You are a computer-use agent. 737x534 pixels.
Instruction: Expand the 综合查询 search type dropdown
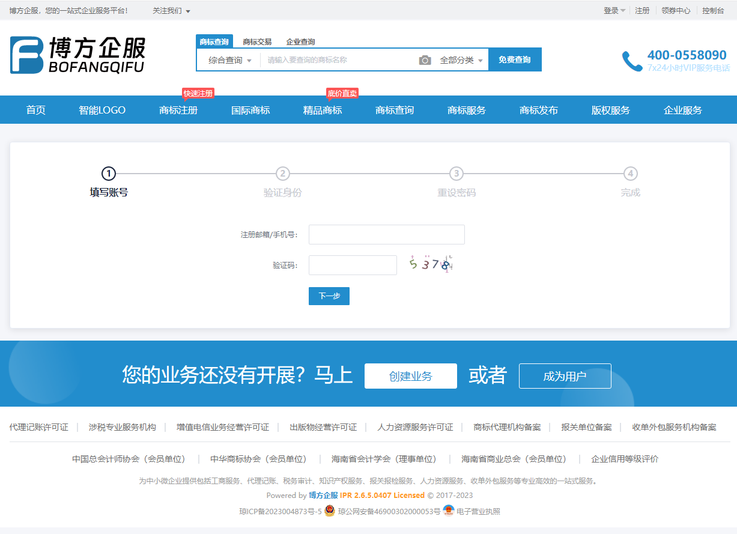pyautogui.click(x=230, y=60)
